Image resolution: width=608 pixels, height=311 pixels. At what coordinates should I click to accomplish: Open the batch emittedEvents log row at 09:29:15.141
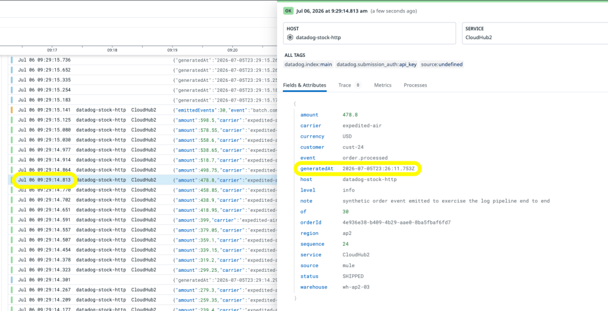[x=143, y=110]
